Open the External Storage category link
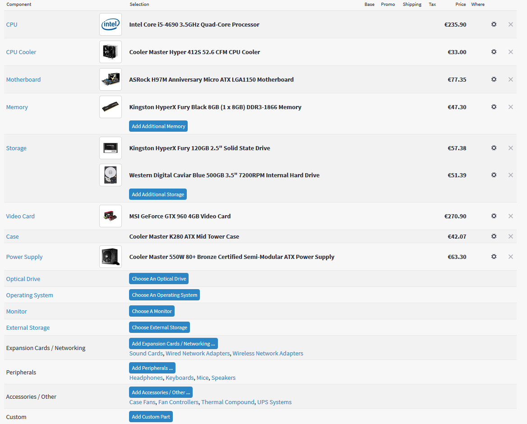The image size is (527, 424). click(x=28, y=327)
